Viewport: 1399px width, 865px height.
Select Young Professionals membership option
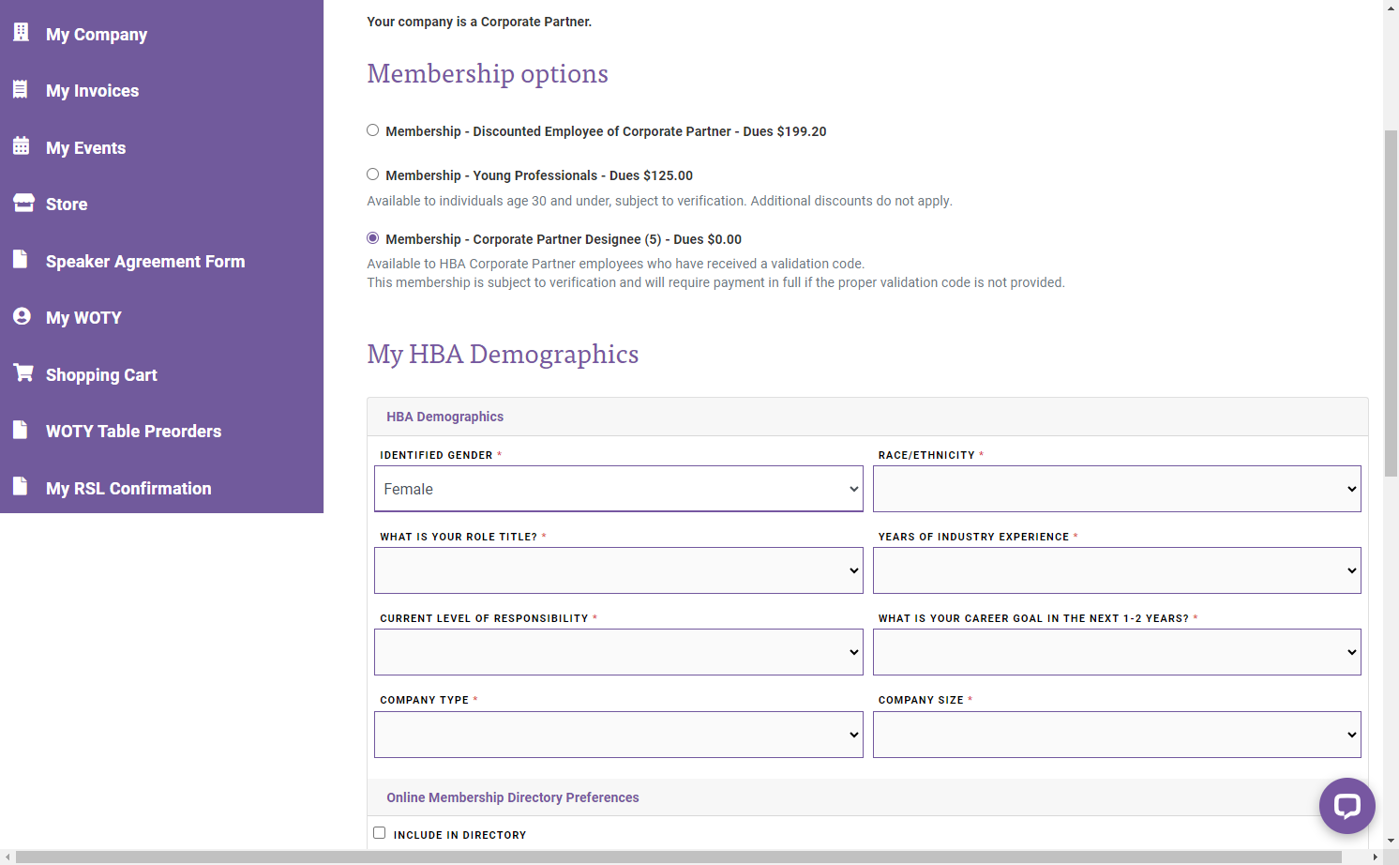373,175
